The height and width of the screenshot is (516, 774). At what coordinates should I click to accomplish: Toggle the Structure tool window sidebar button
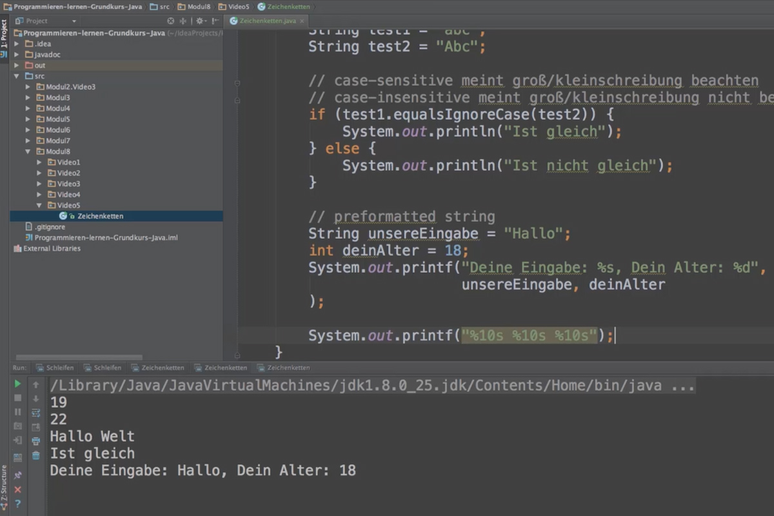pos(4,484)
